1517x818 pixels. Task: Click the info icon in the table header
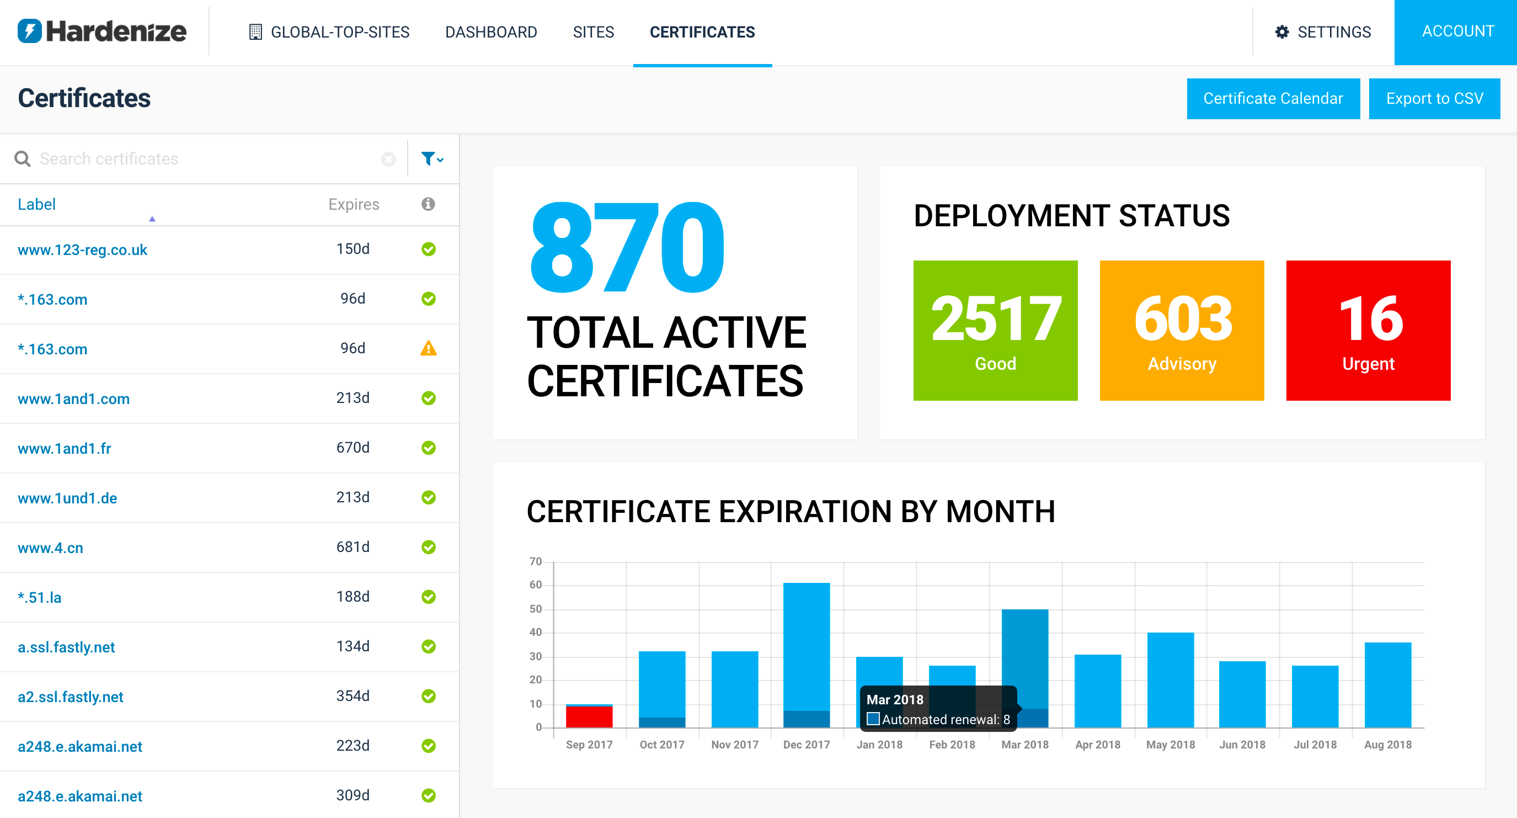[x=428, y=204]
